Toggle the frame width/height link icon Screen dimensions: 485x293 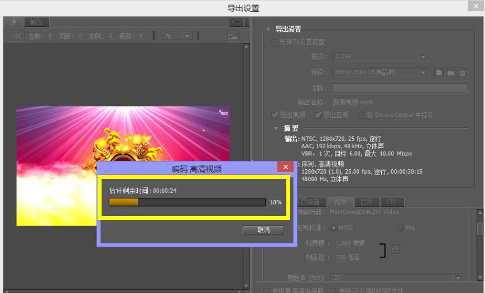tap(395, 250)
